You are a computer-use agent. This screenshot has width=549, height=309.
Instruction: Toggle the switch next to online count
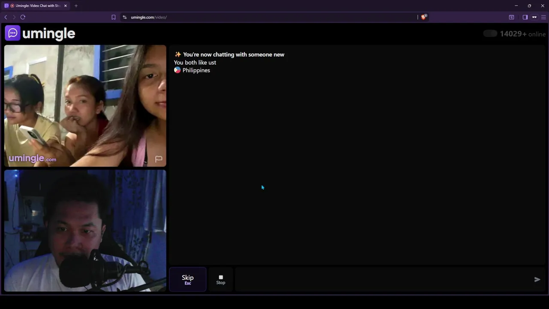pos(490,33)
